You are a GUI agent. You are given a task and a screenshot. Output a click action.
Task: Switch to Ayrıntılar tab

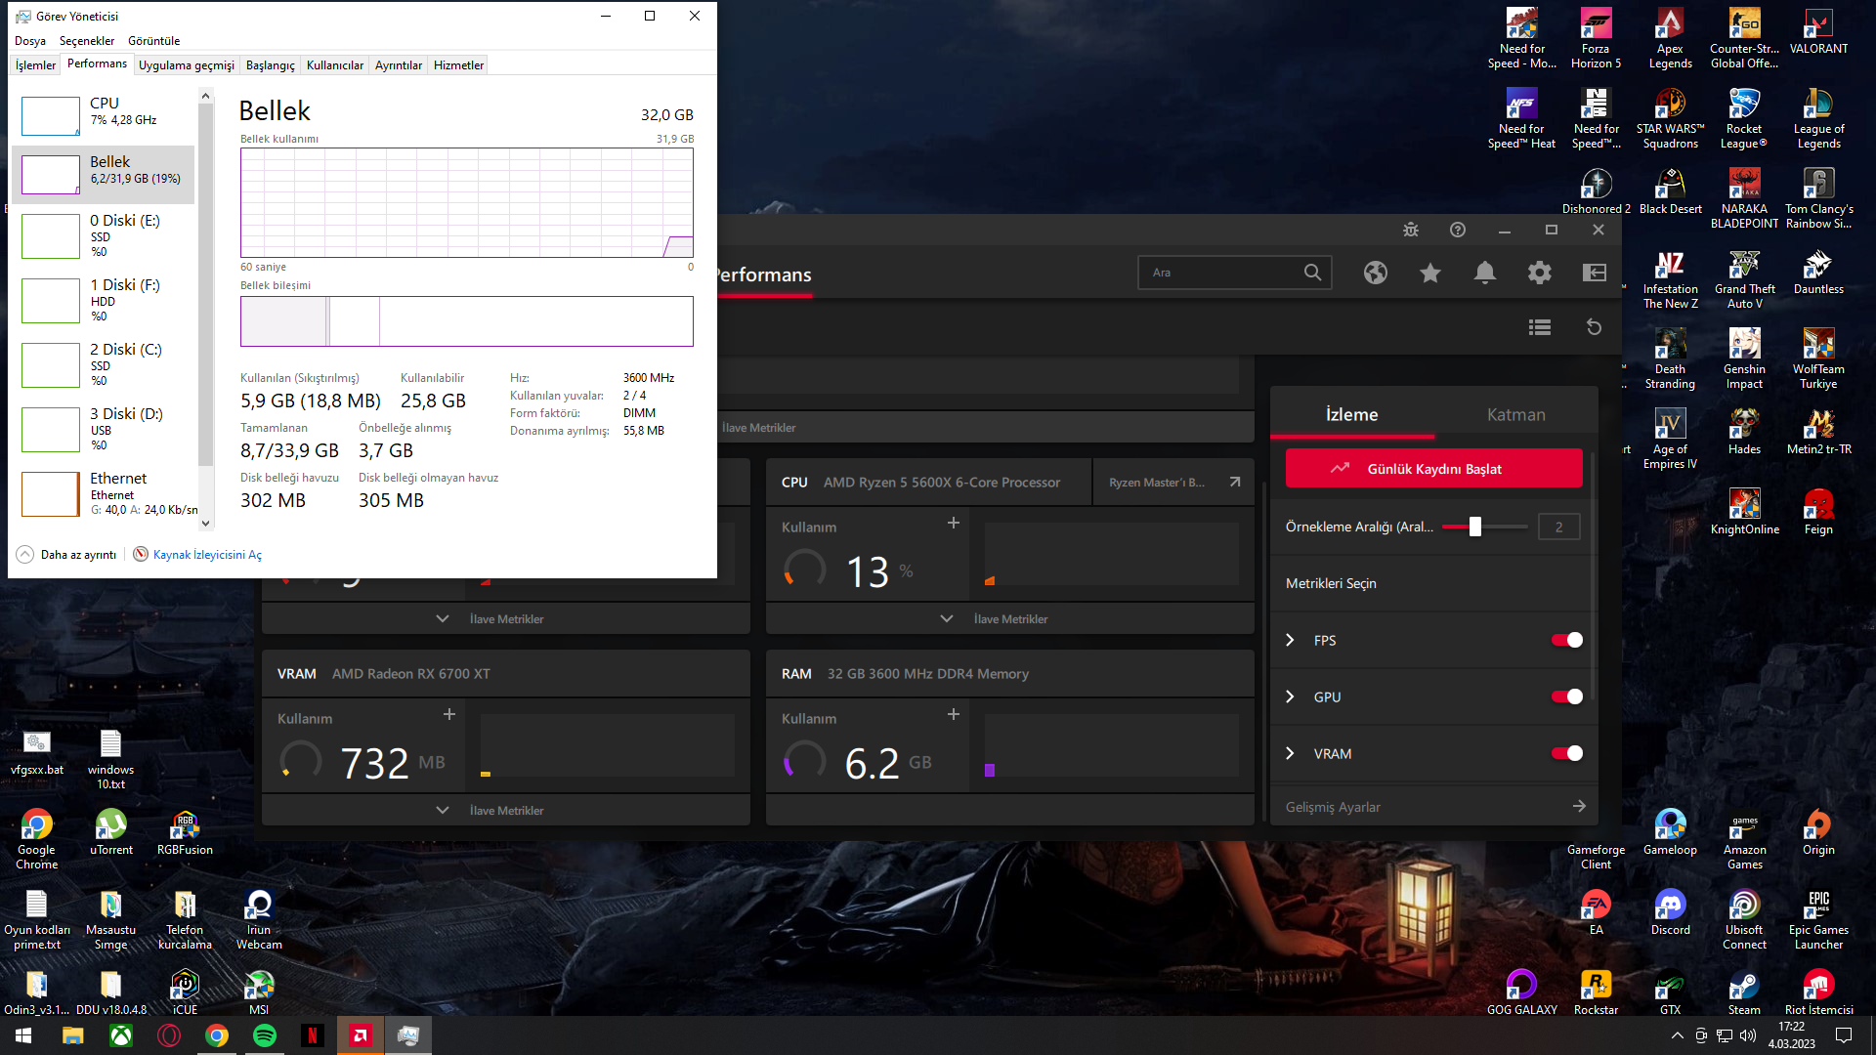coord(398,65)
